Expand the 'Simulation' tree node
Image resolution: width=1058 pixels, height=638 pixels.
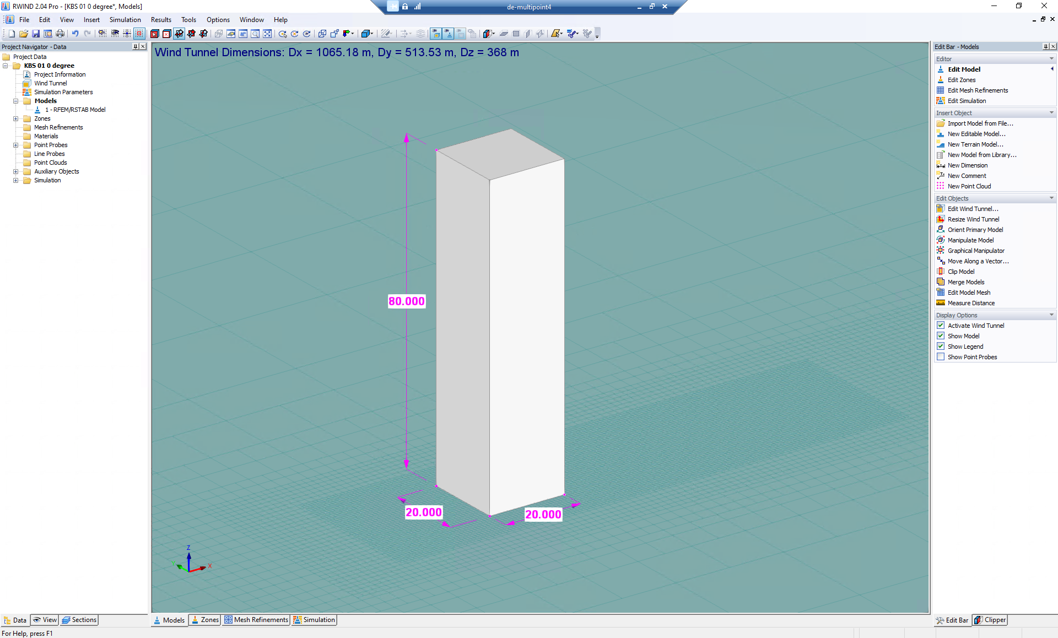pyautogui.click(x=16, y=180)
